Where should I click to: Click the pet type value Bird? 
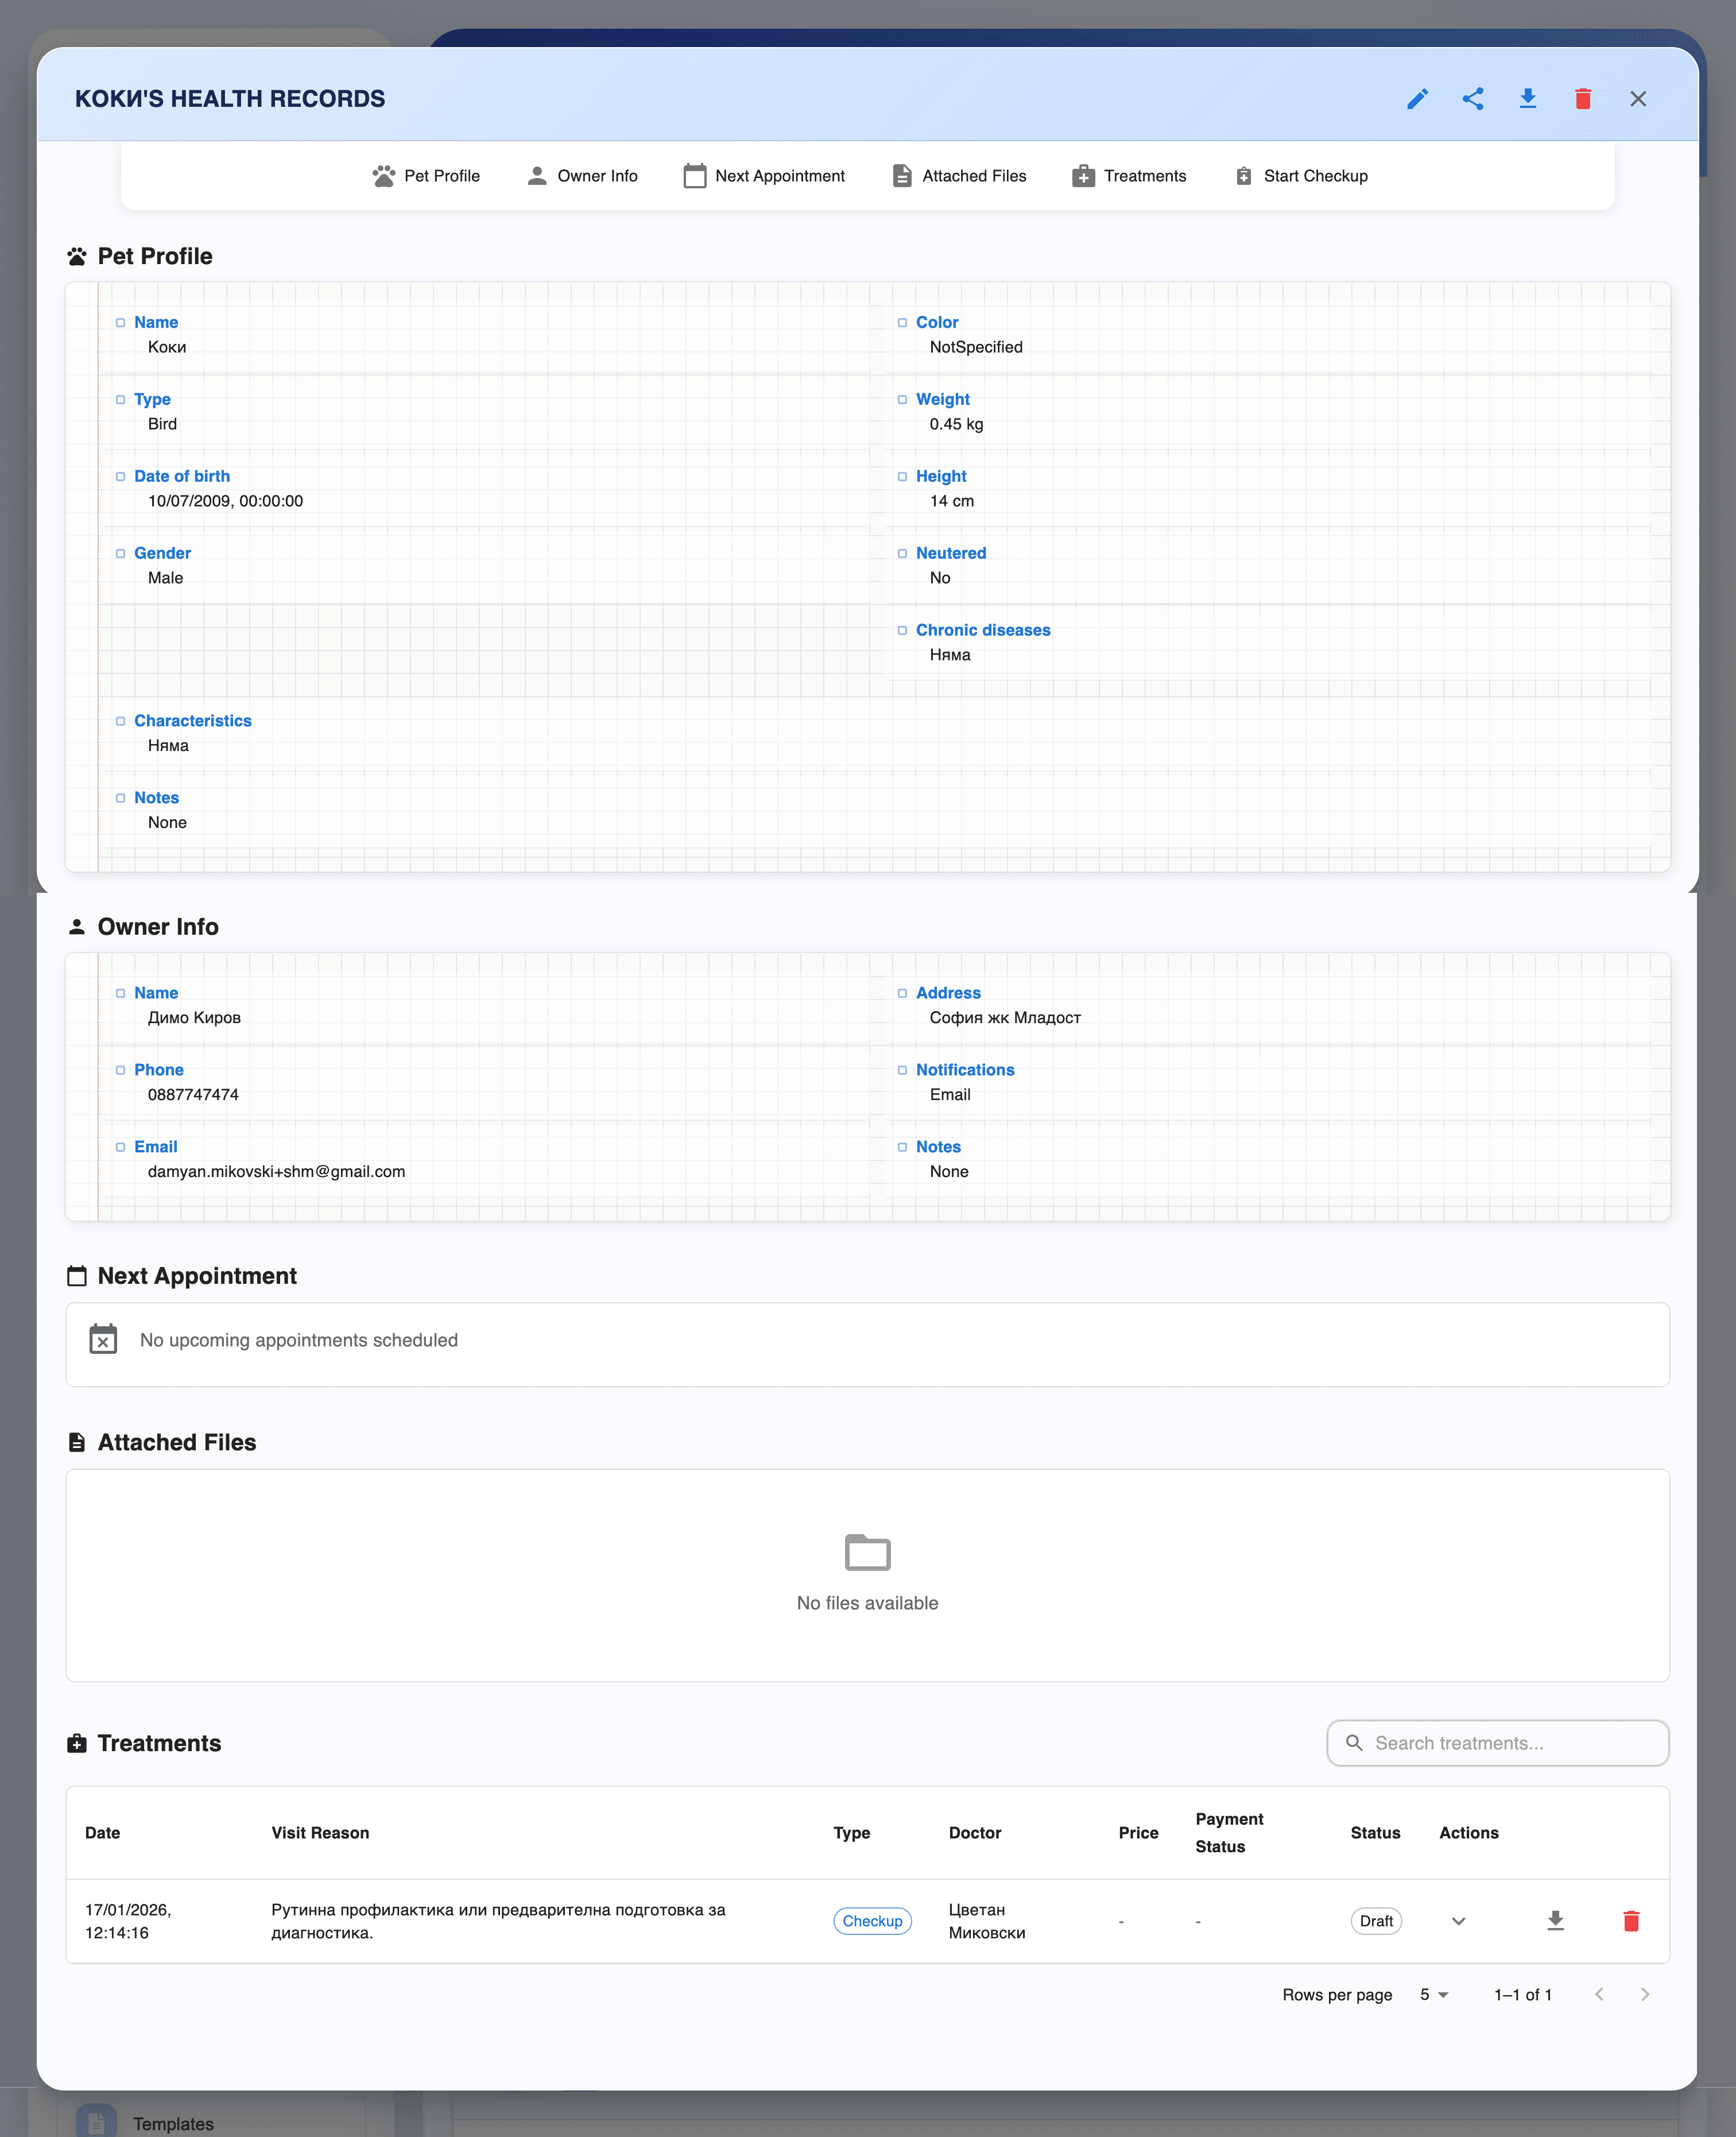[162, 424]
